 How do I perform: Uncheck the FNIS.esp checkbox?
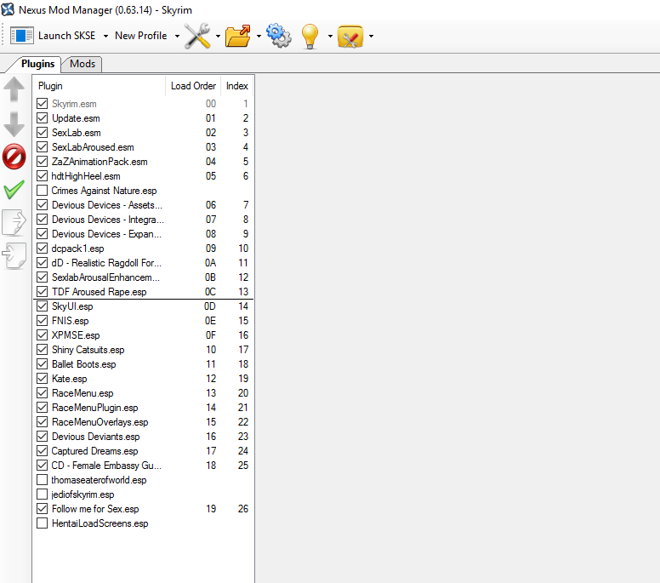coord(42,321)
